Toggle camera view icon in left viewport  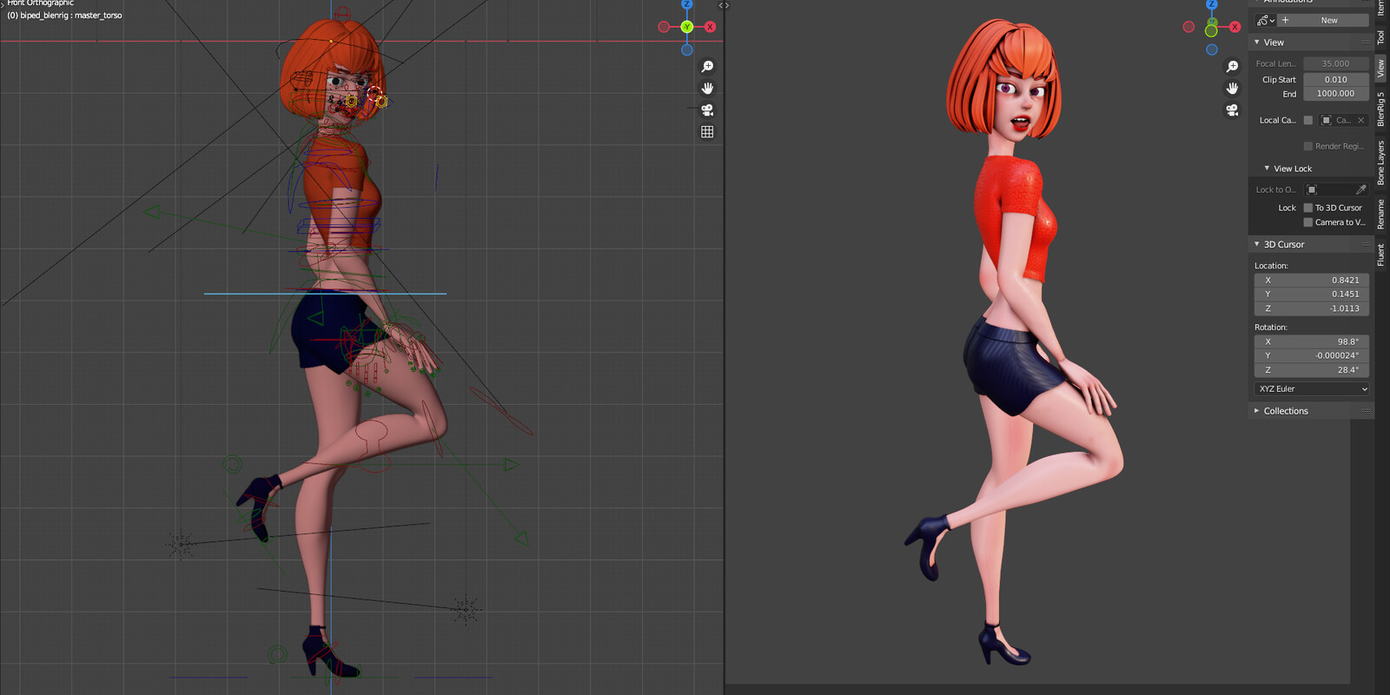point(707,110)
